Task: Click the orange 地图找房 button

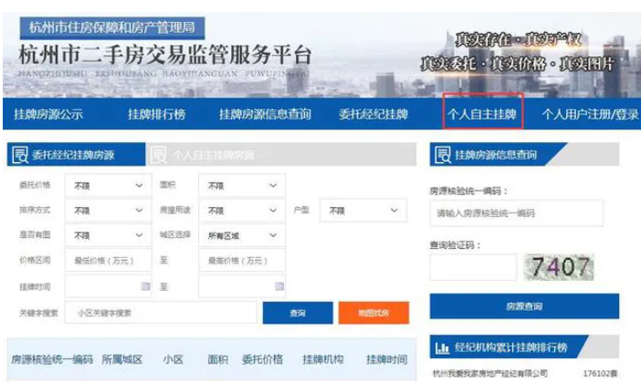Action: 373,313
